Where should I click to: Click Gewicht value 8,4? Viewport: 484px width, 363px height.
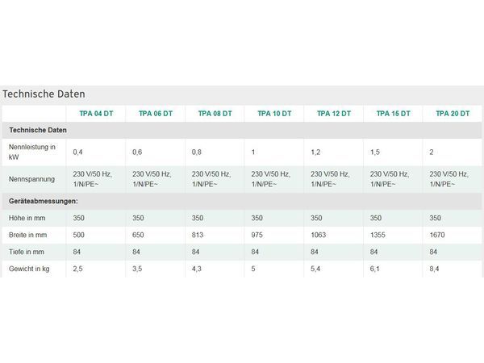pyautogui.click(x=434, y=269)
